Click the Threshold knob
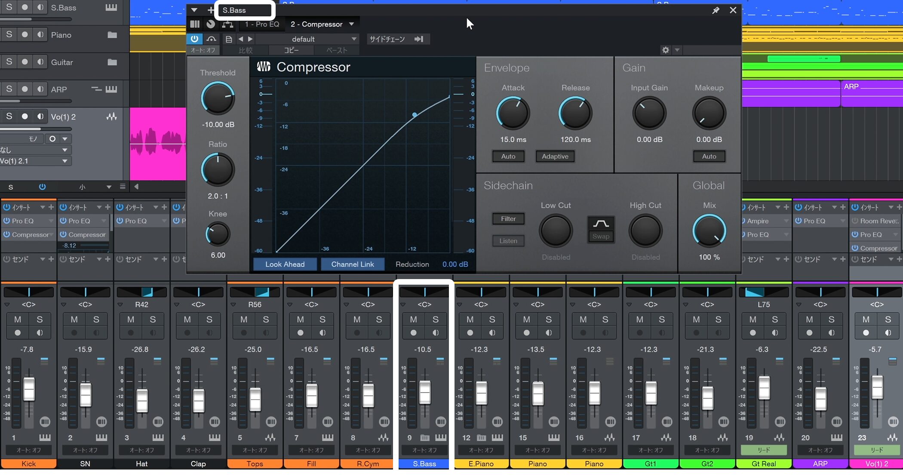The width and height of the screenshot is (903, 476). coord(218,98)
